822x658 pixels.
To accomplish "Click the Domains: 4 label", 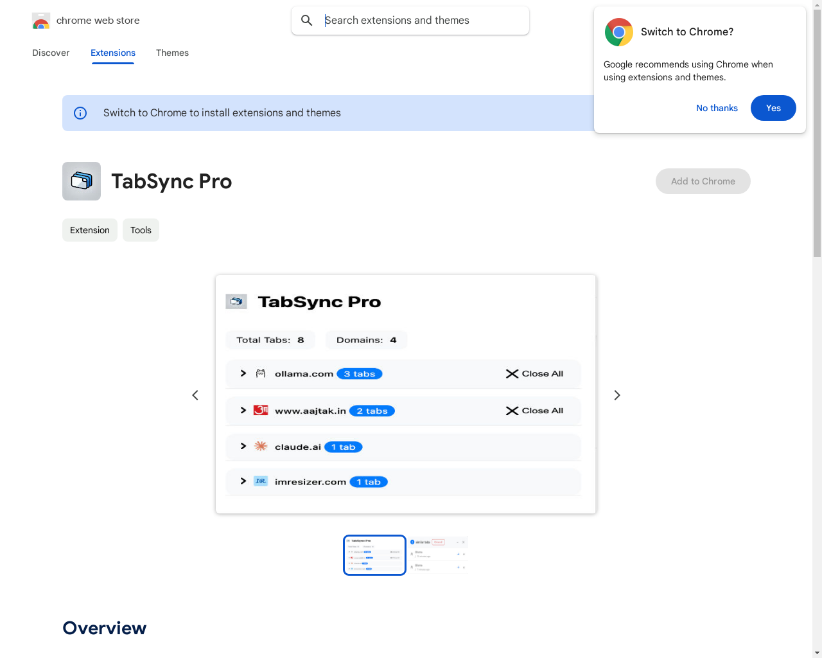I will pos(367,340).
